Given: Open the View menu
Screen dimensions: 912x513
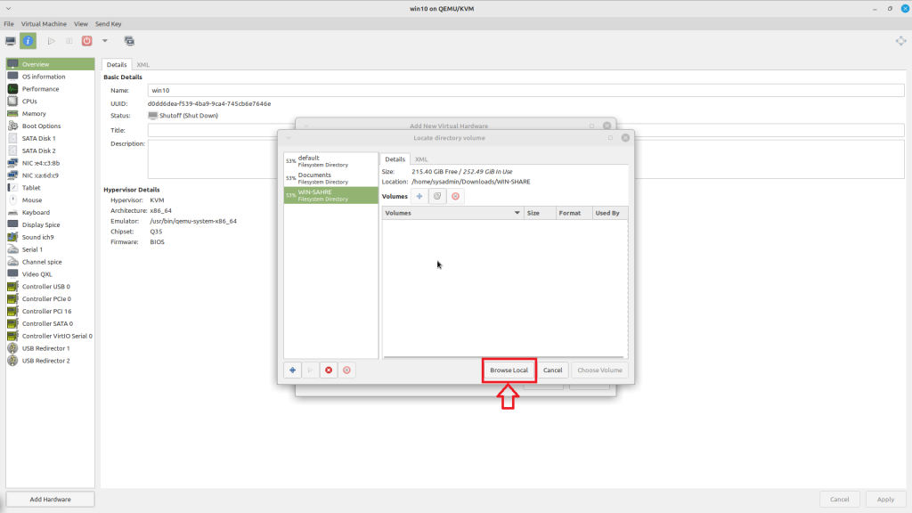Looking at the screenshot, I should (x=81, y=24).
